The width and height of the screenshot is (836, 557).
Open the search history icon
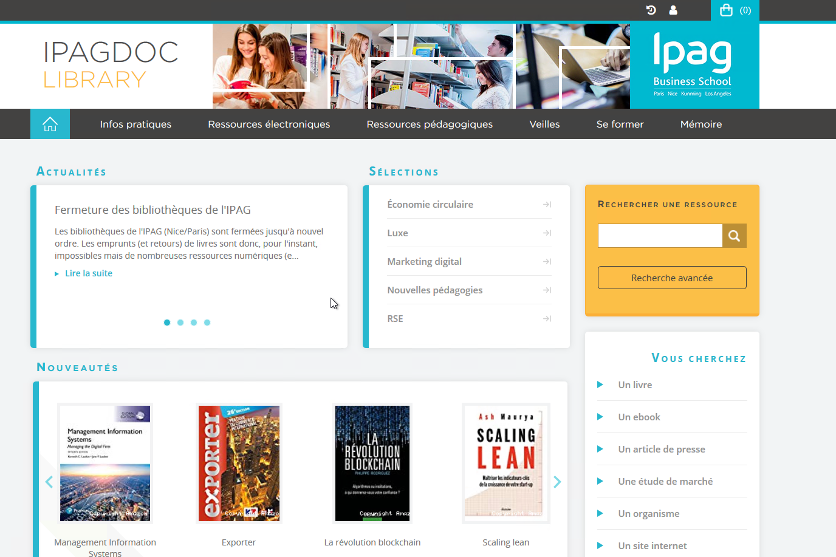[651, 10]
